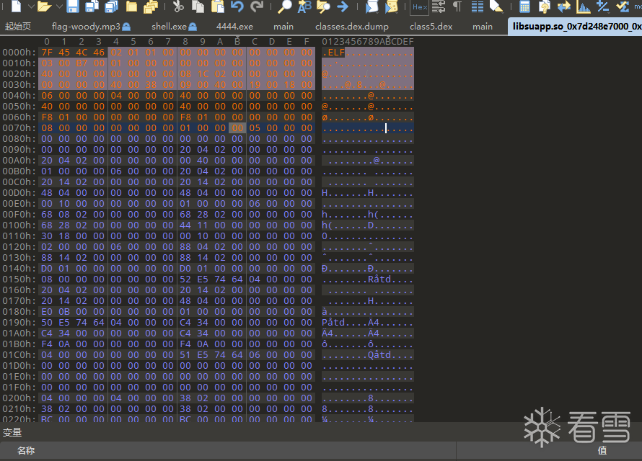Toggle show whitespace pilcrow icon

[x=457, y=6]
